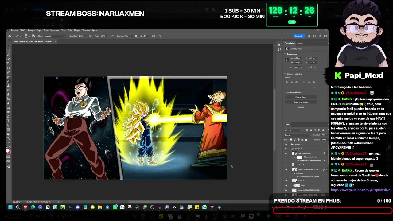Open the brush Modo dropdown

point(55,36)
